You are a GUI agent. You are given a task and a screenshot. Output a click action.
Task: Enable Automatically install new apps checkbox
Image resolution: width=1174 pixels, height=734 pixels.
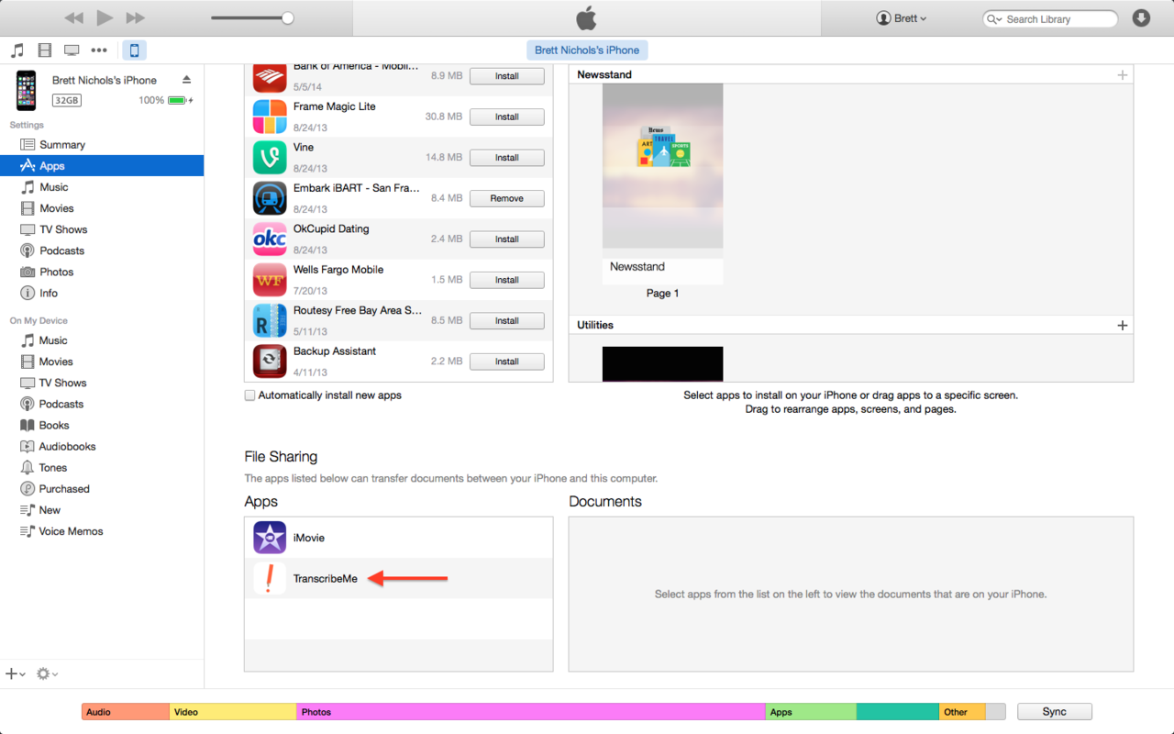tap(249, 395)
